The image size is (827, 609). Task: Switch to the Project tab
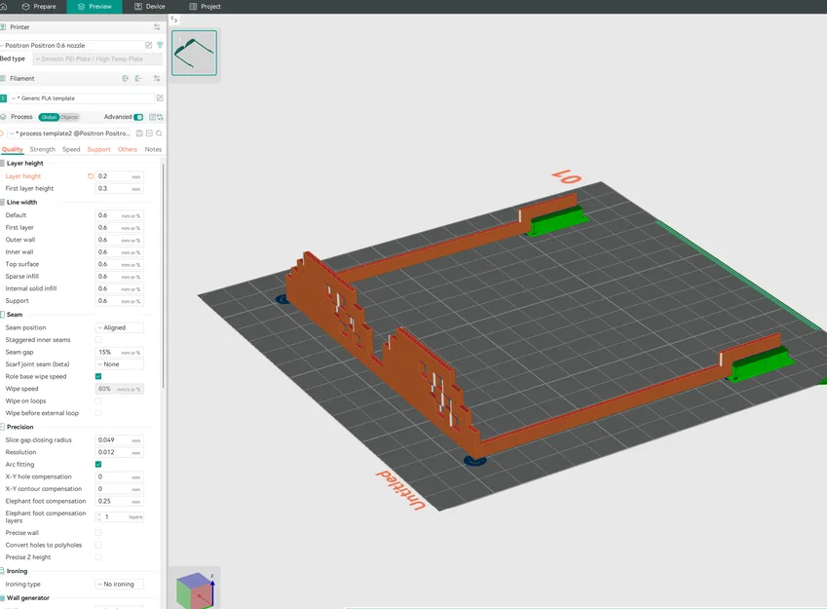click(x=205, y=6)
